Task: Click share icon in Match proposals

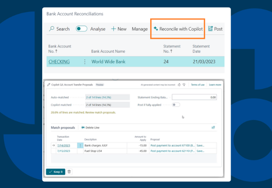Action: (213, 127)
